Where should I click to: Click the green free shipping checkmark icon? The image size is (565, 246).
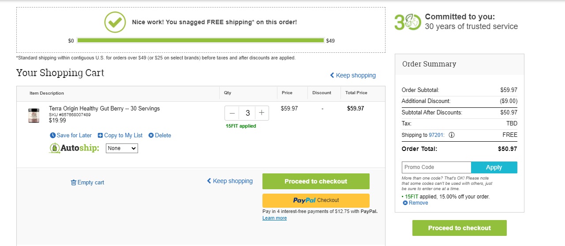pyautogui.click(x=115, y=22)
